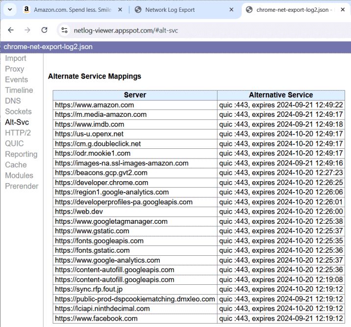Viewport: 351px width, 327px height.
Task: Close the chrome-net-export-log2.json tab
Action: pos(343,10)
